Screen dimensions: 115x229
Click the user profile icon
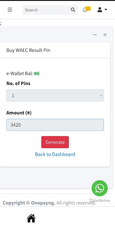click(x=100, y=10)
